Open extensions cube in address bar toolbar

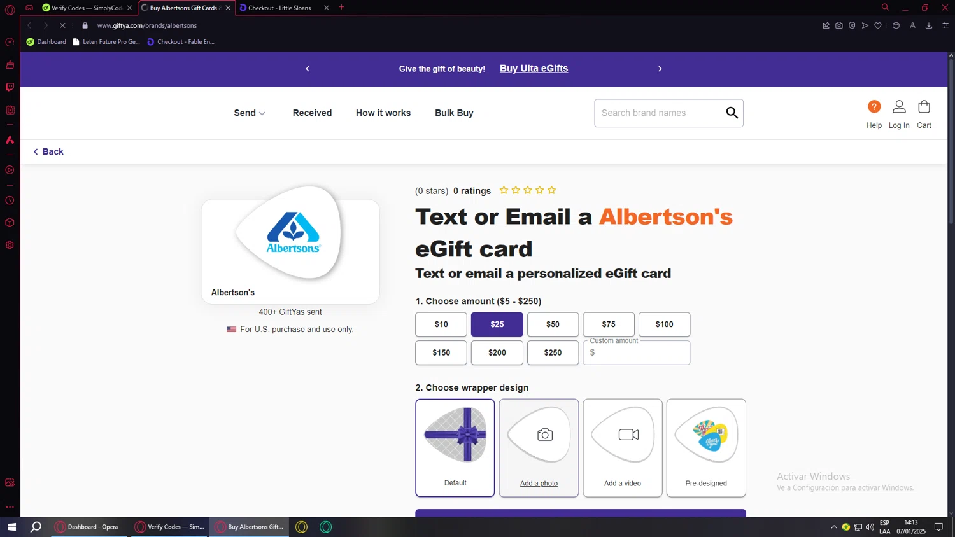pos(896,25)
